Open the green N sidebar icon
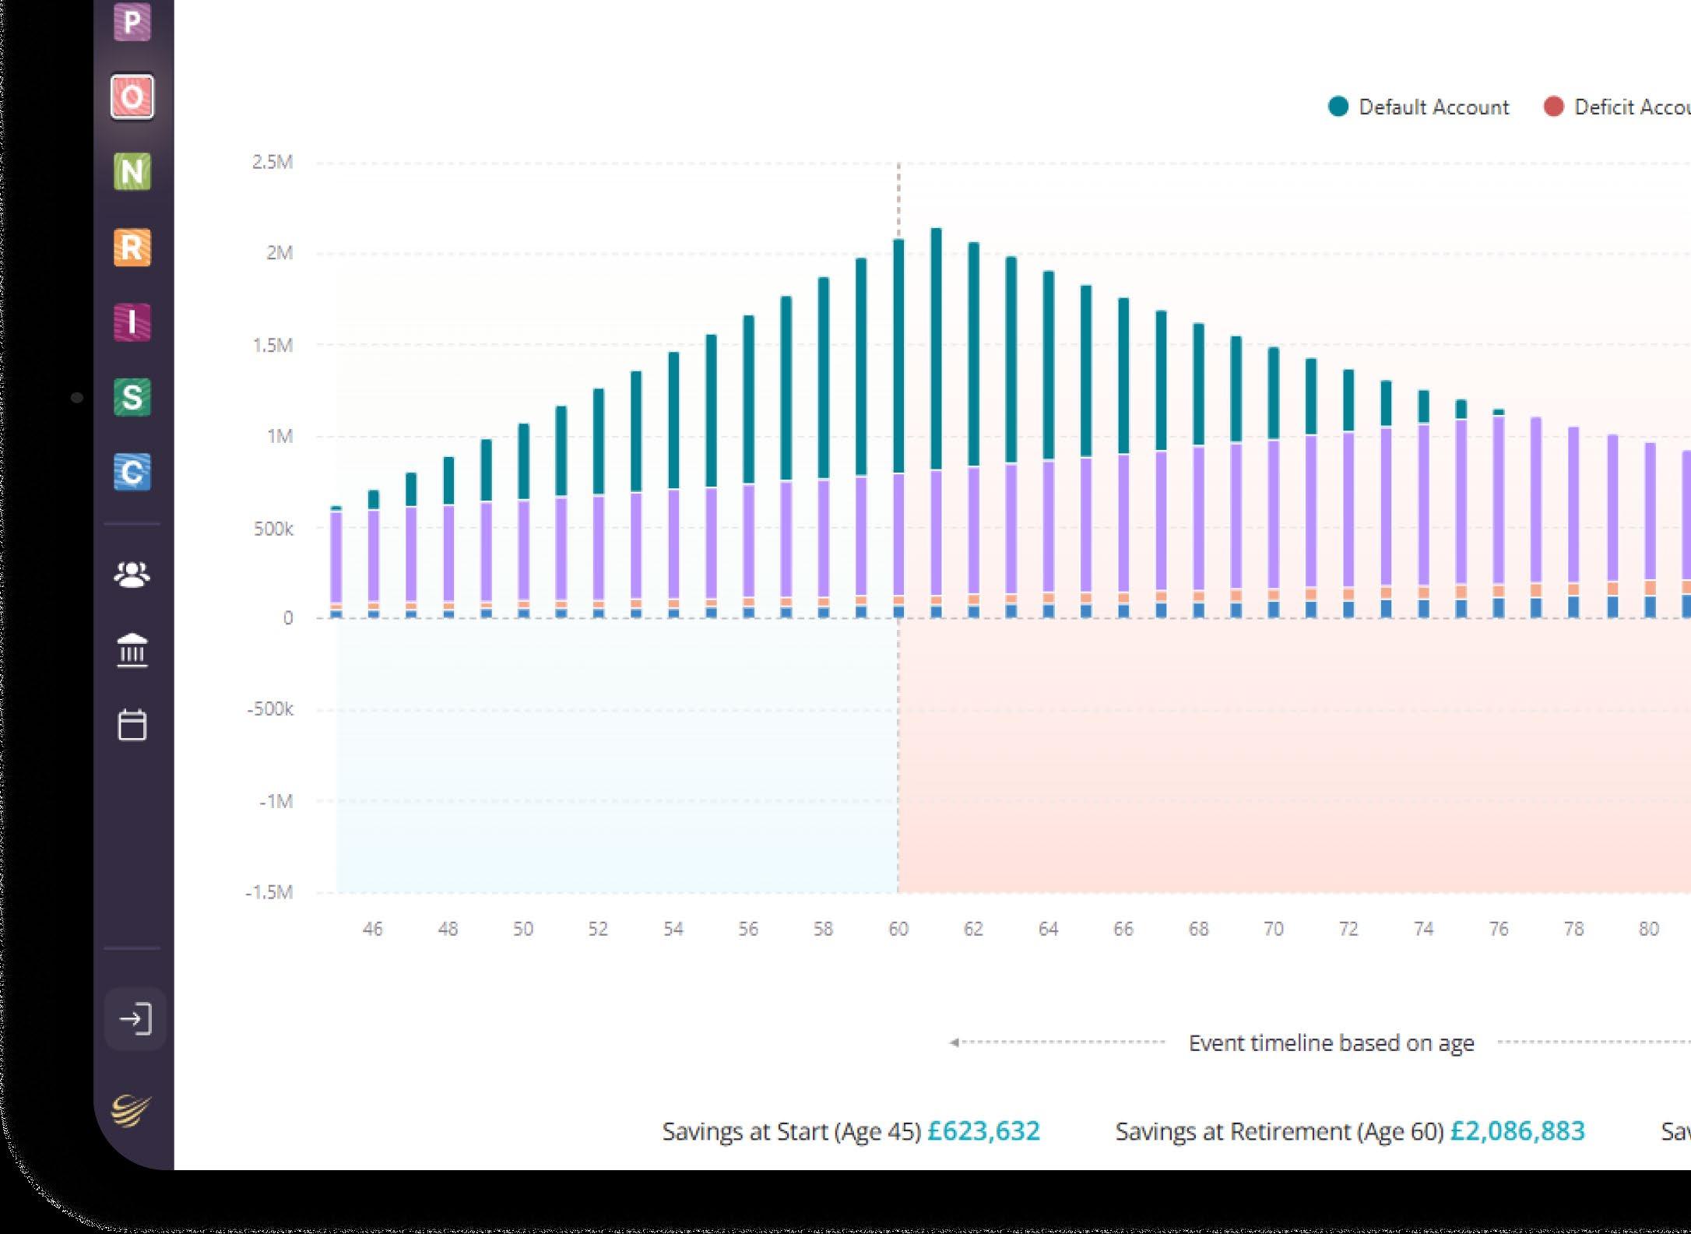Image resolution: width=1691 pixels, height=1234 pixels. pyautogui.click(x=132, y=172)
